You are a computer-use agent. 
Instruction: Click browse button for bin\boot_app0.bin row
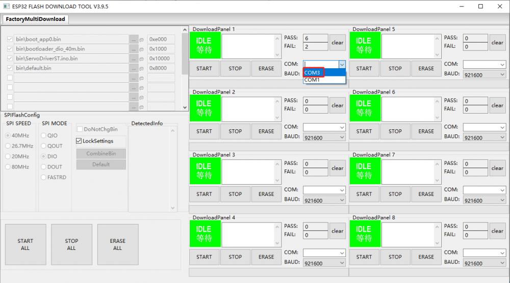134,39
